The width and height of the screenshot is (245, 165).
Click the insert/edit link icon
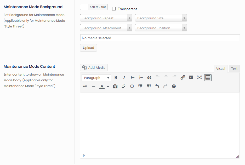[183, 78]
